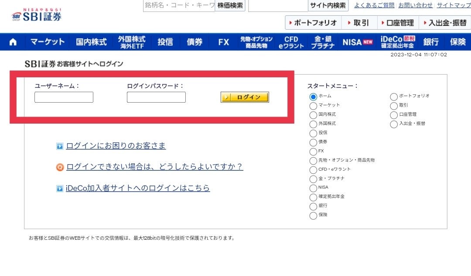Select the 入出金・振替 radio button

[x=394, y=124]
